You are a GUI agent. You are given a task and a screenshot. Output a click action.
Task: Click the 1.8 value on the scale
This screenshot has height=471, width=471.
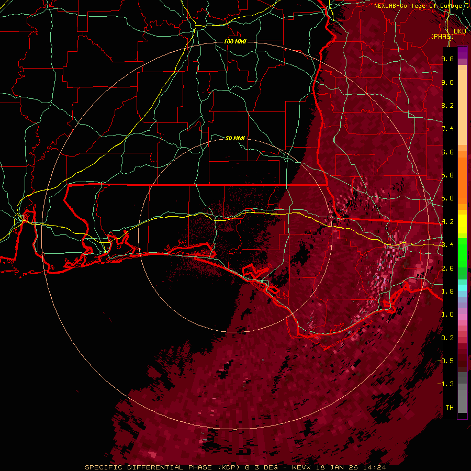[447, 291]
